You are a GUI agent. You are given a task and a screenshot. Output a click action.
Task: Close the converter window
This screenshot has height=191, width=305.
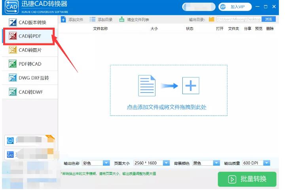(274, 7)
